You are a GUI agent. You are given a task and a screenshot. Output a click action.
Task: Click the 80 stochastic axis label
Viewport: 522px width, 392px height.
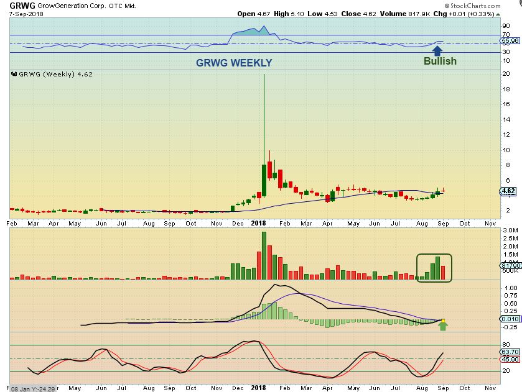506,345
